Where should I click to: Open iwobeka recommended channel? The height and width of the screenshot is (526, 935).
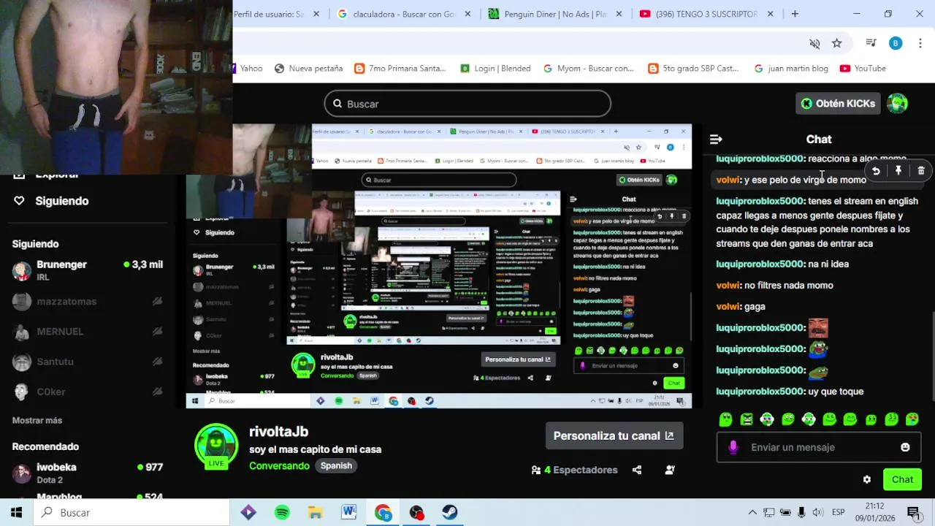(88, 473)
